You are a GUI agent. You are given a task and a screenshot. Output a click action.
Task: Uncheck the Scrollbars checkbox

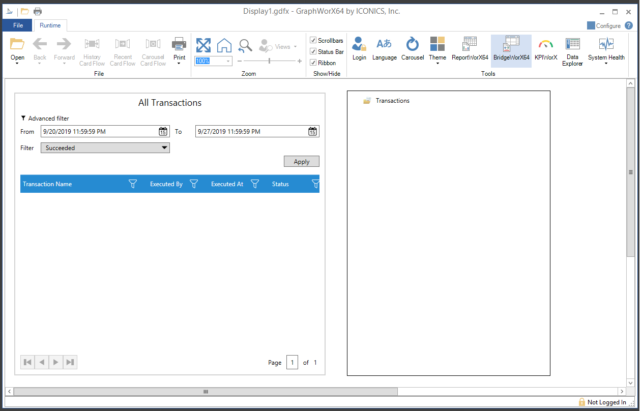[x=313, y=40]
